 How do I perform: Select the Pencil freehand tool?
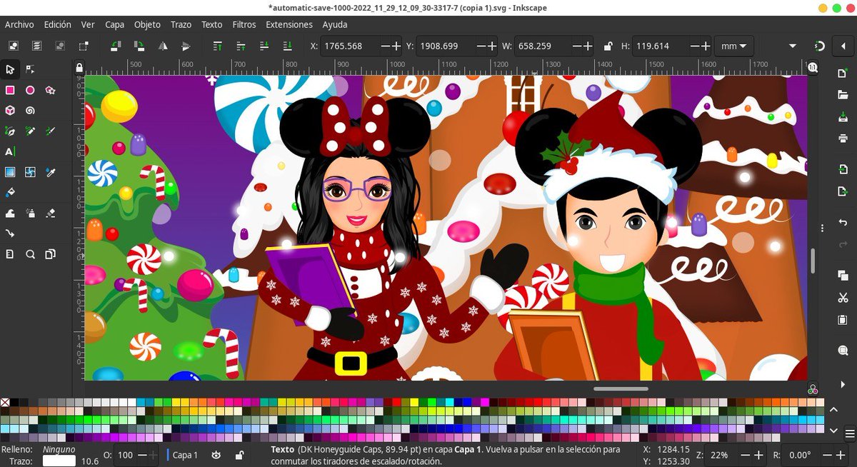(30, 131)
